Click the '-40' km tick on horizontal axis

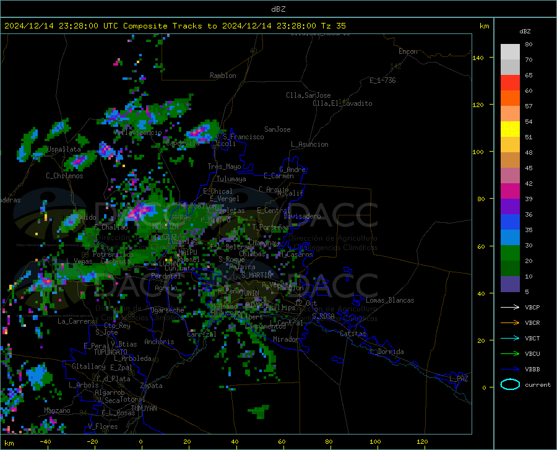point(45,441)
